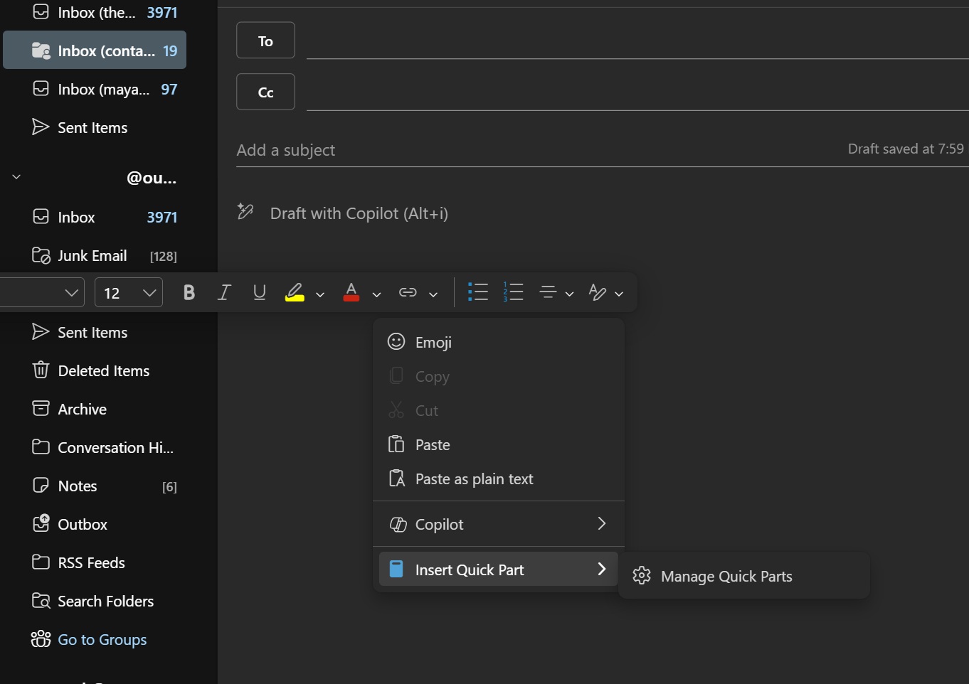Insert a link with the link icon

[408, 292]
